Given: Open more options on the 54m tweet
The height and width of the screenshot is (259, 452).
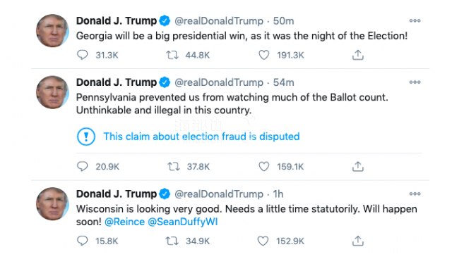Looking at the screenshot, I should (415, 82).
